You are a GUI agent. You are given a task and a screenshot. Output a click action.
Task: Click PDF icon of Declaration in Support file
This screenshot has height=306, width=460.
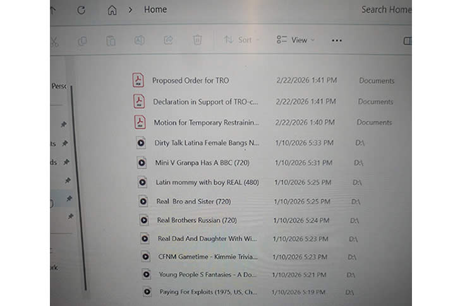point(139,102)
